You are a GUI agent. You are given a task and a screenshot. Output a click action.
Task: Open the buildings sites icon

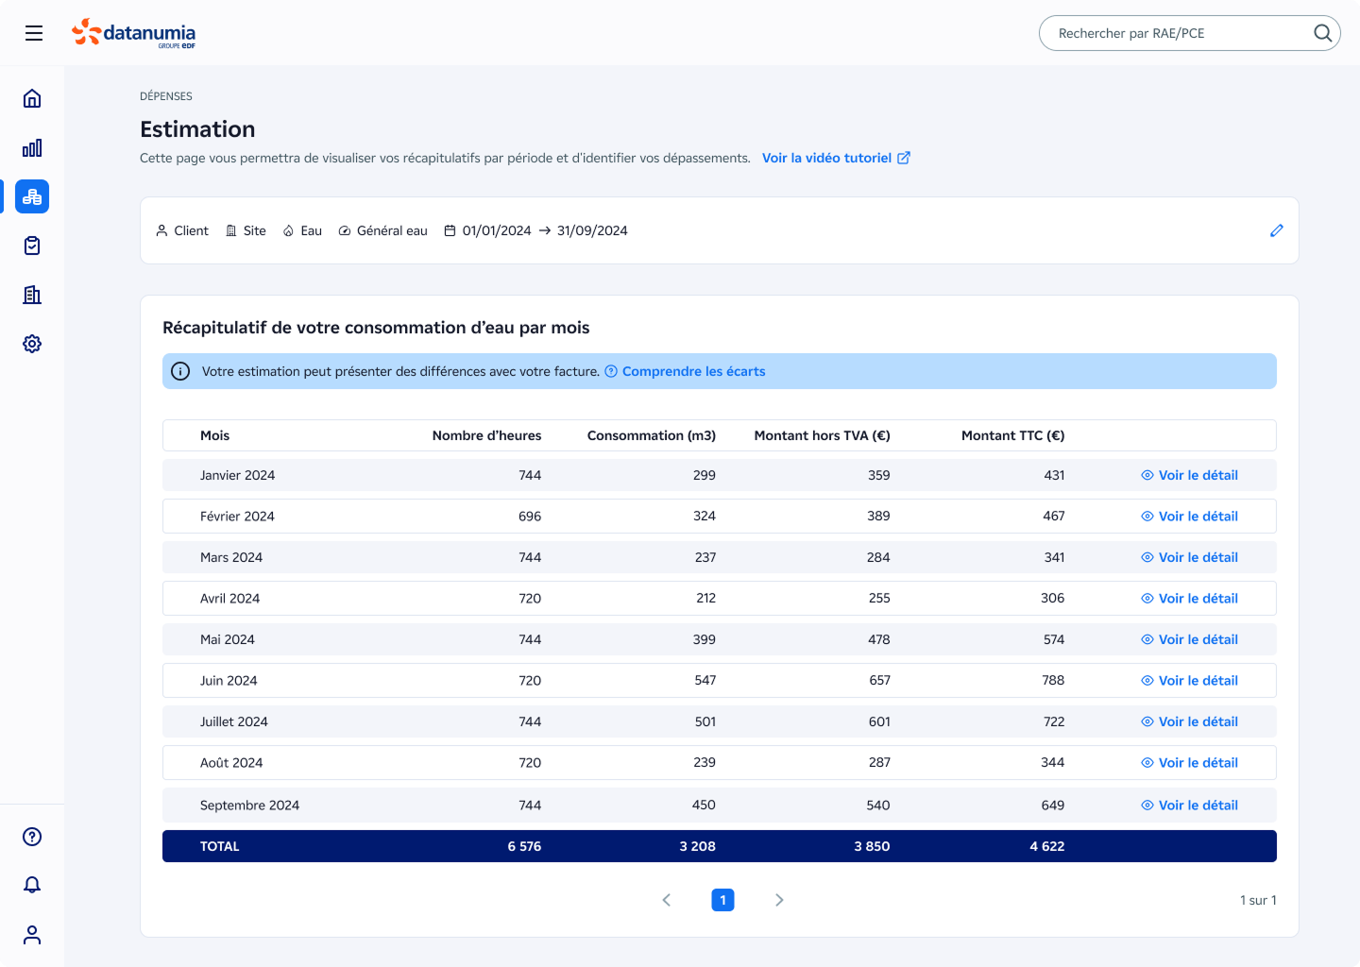tap(32, 295)
